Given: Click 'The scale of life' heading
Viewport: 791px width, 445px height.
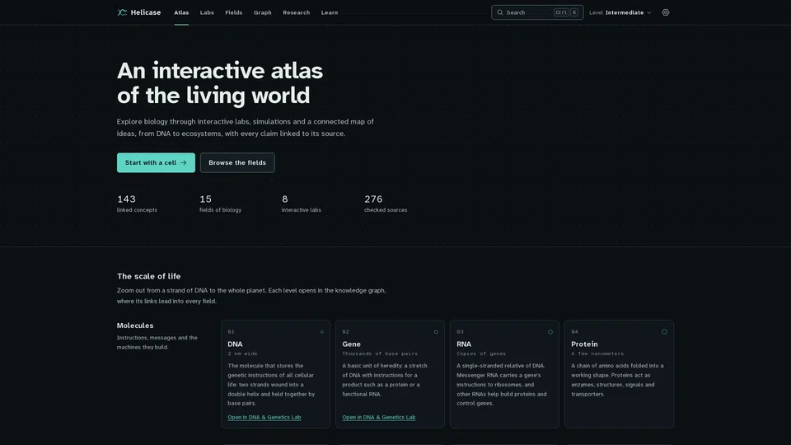Looking at the screenshot, I should [x=149, y=276].
